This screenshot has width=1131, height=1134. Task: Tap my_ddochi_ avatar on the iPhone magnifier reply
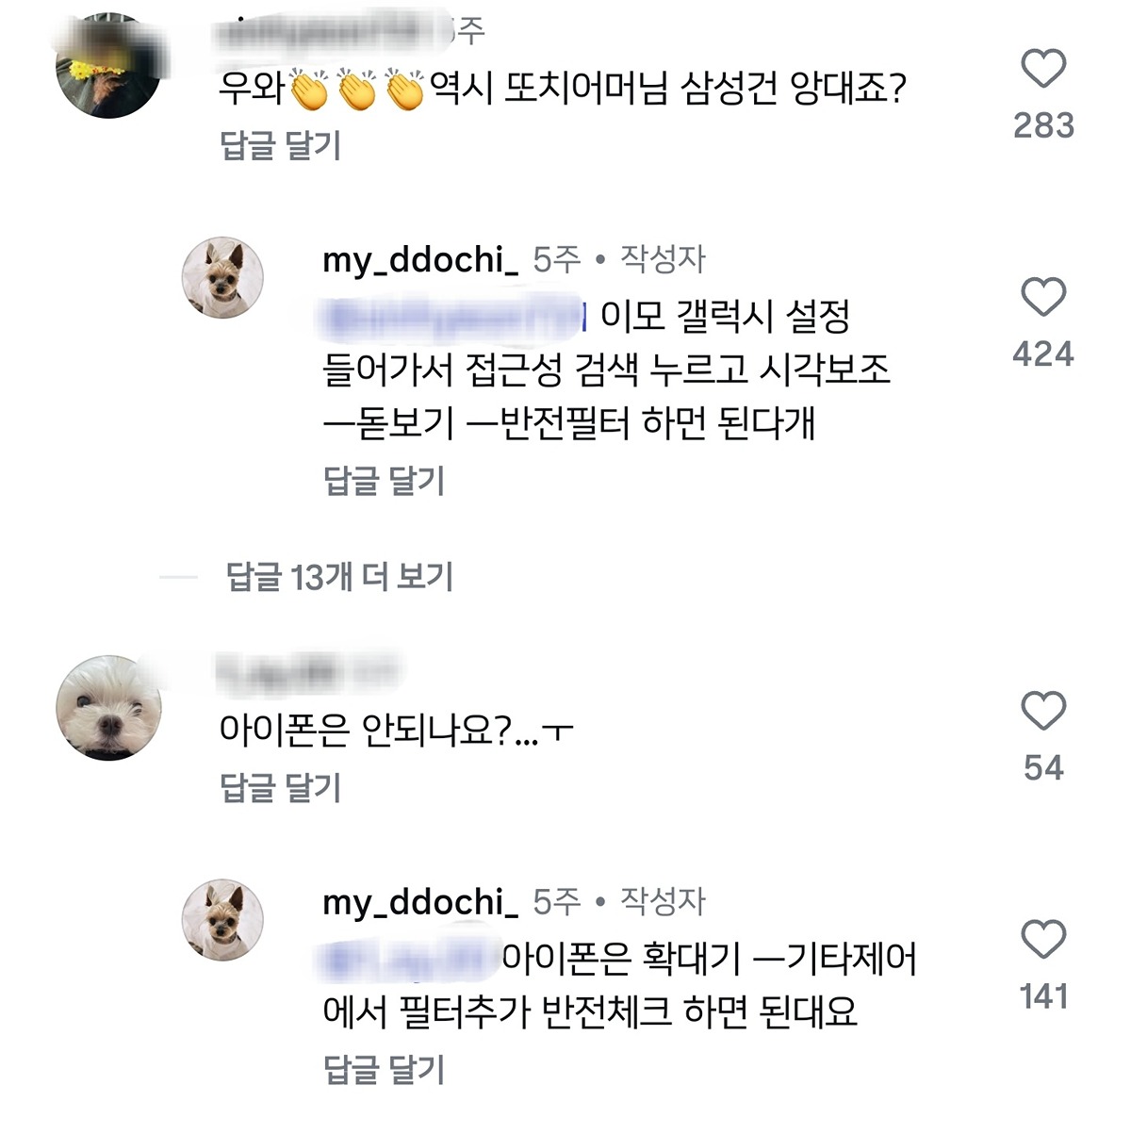(222, 920)
